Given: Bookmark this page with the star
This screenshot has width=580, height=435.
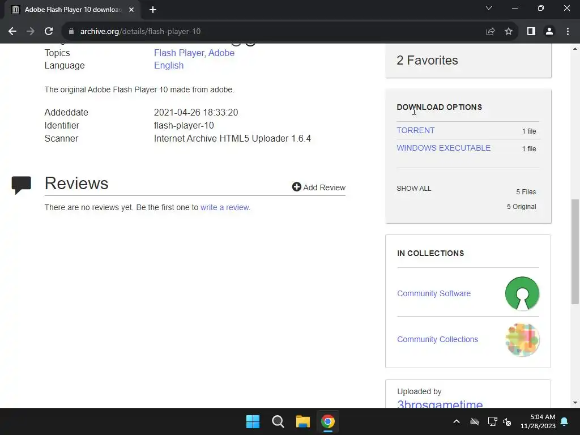Looking at the screenshot, I should click(509, 32).
